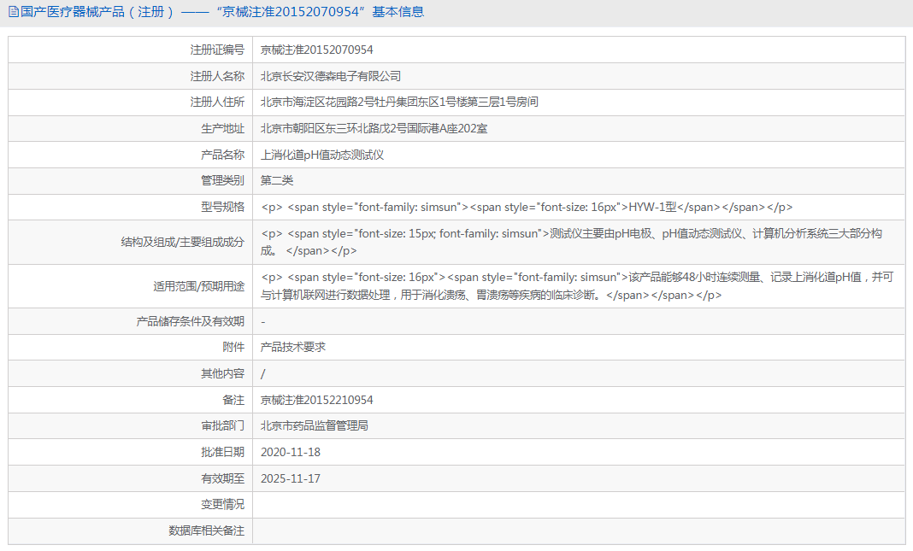Viewport: 913px width, 551px height.
Task: Click the 审批部门 label
Action: (x=223, y=426)
